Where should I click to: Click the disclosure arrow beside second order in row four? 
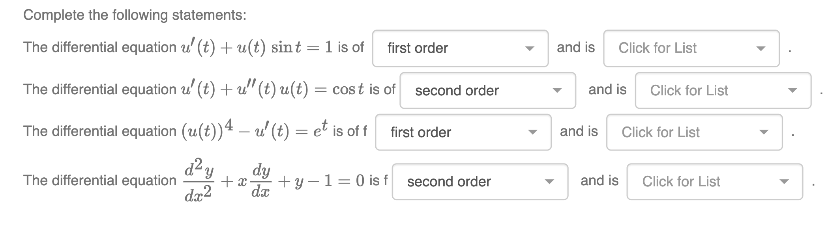(549, 182)
